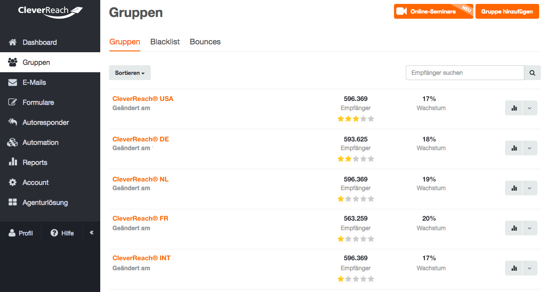Open Profil at sidebar bottom
This screenshot has height=292, width=557.
pyautogui.click(x=20, y=233)
